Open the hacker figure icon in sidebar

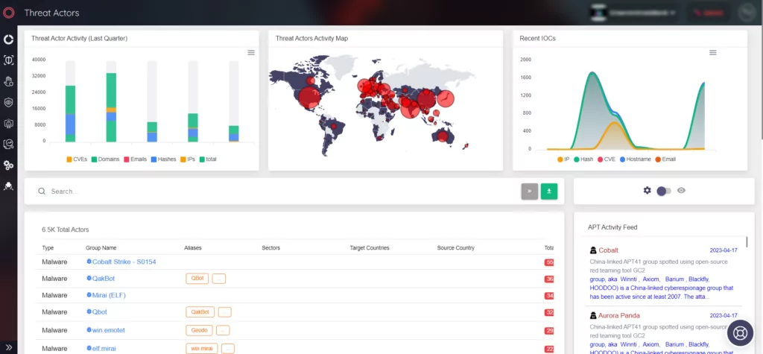[8, 186]
